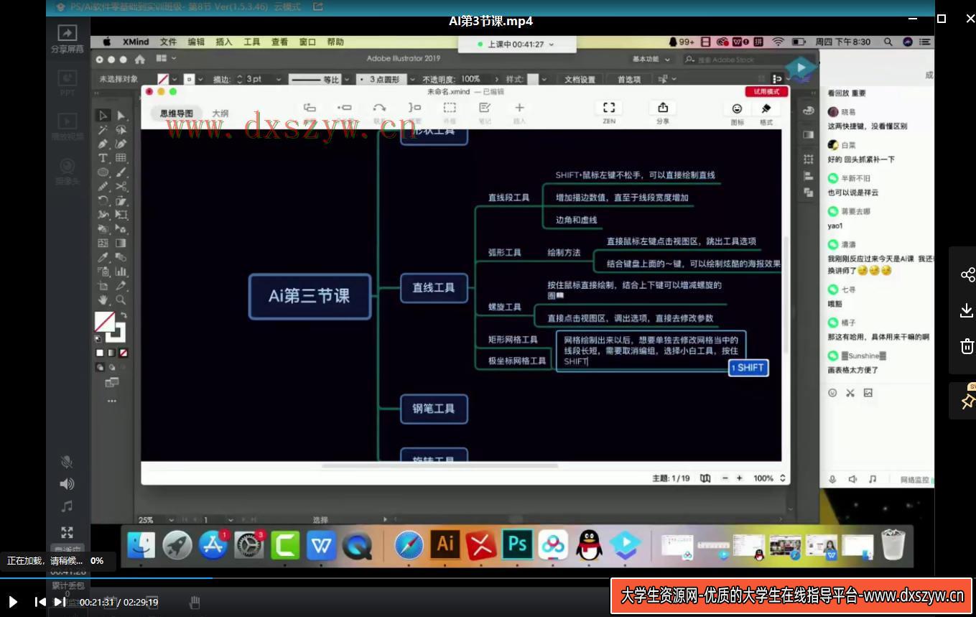Select the Selection tool in Illustrator
The width and height of the screenshot is (976, 617).
(103, 116)
